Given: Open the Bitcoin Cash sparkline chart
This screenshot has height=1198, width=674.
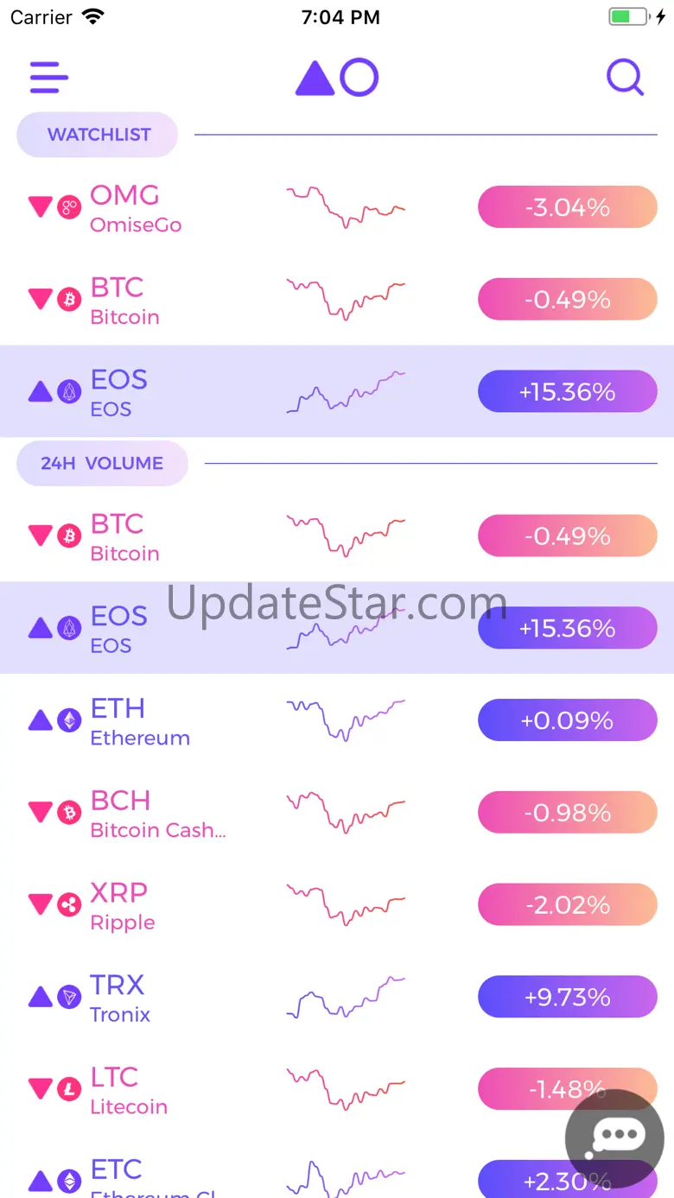Looking at the screenshot, I should coord(346,812).
